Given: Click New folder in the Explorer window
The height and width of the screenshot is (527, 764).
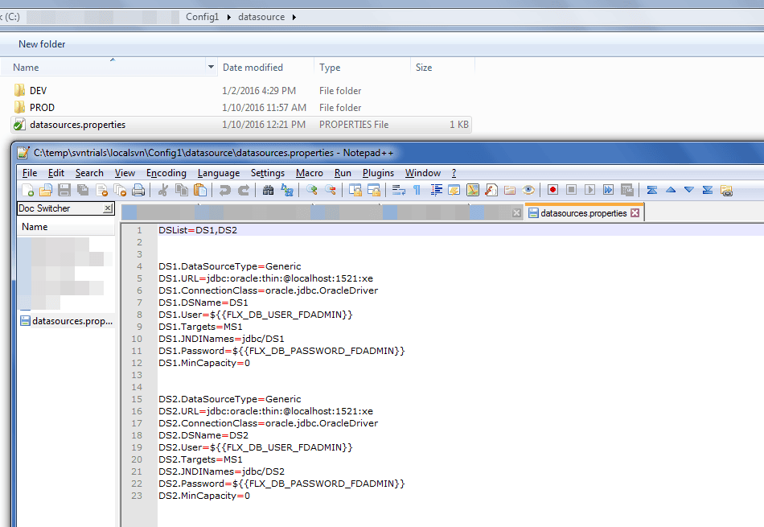Looking at the screenshot, I should point(42,44).
